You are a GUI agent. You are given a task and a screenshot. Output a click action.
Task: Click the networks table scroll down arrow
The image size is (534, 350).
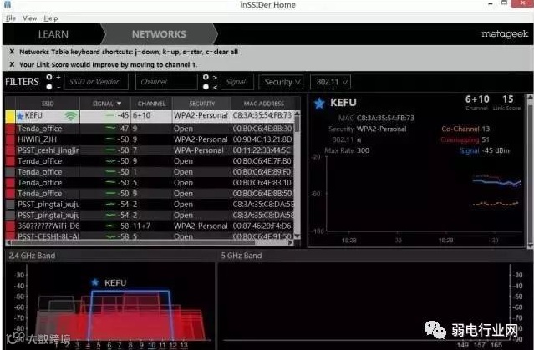[x=297, y=236]
